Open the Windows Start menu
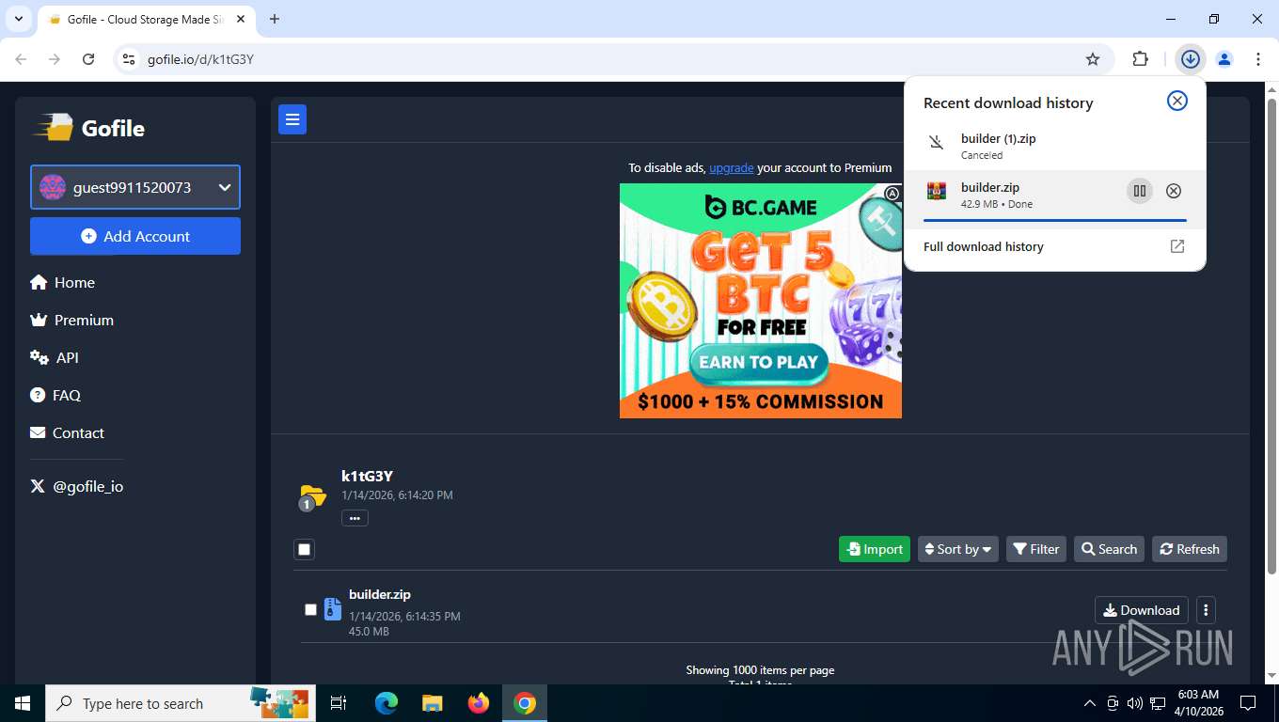Screen dimensions: 1279x722 [23, 703]
